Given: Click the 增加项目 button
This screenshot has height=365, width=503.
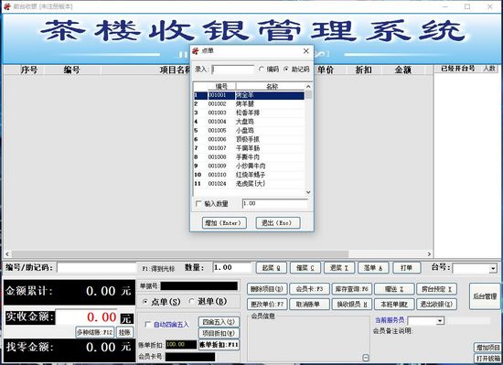Looking at the screenshot, I should click(487, 348).
